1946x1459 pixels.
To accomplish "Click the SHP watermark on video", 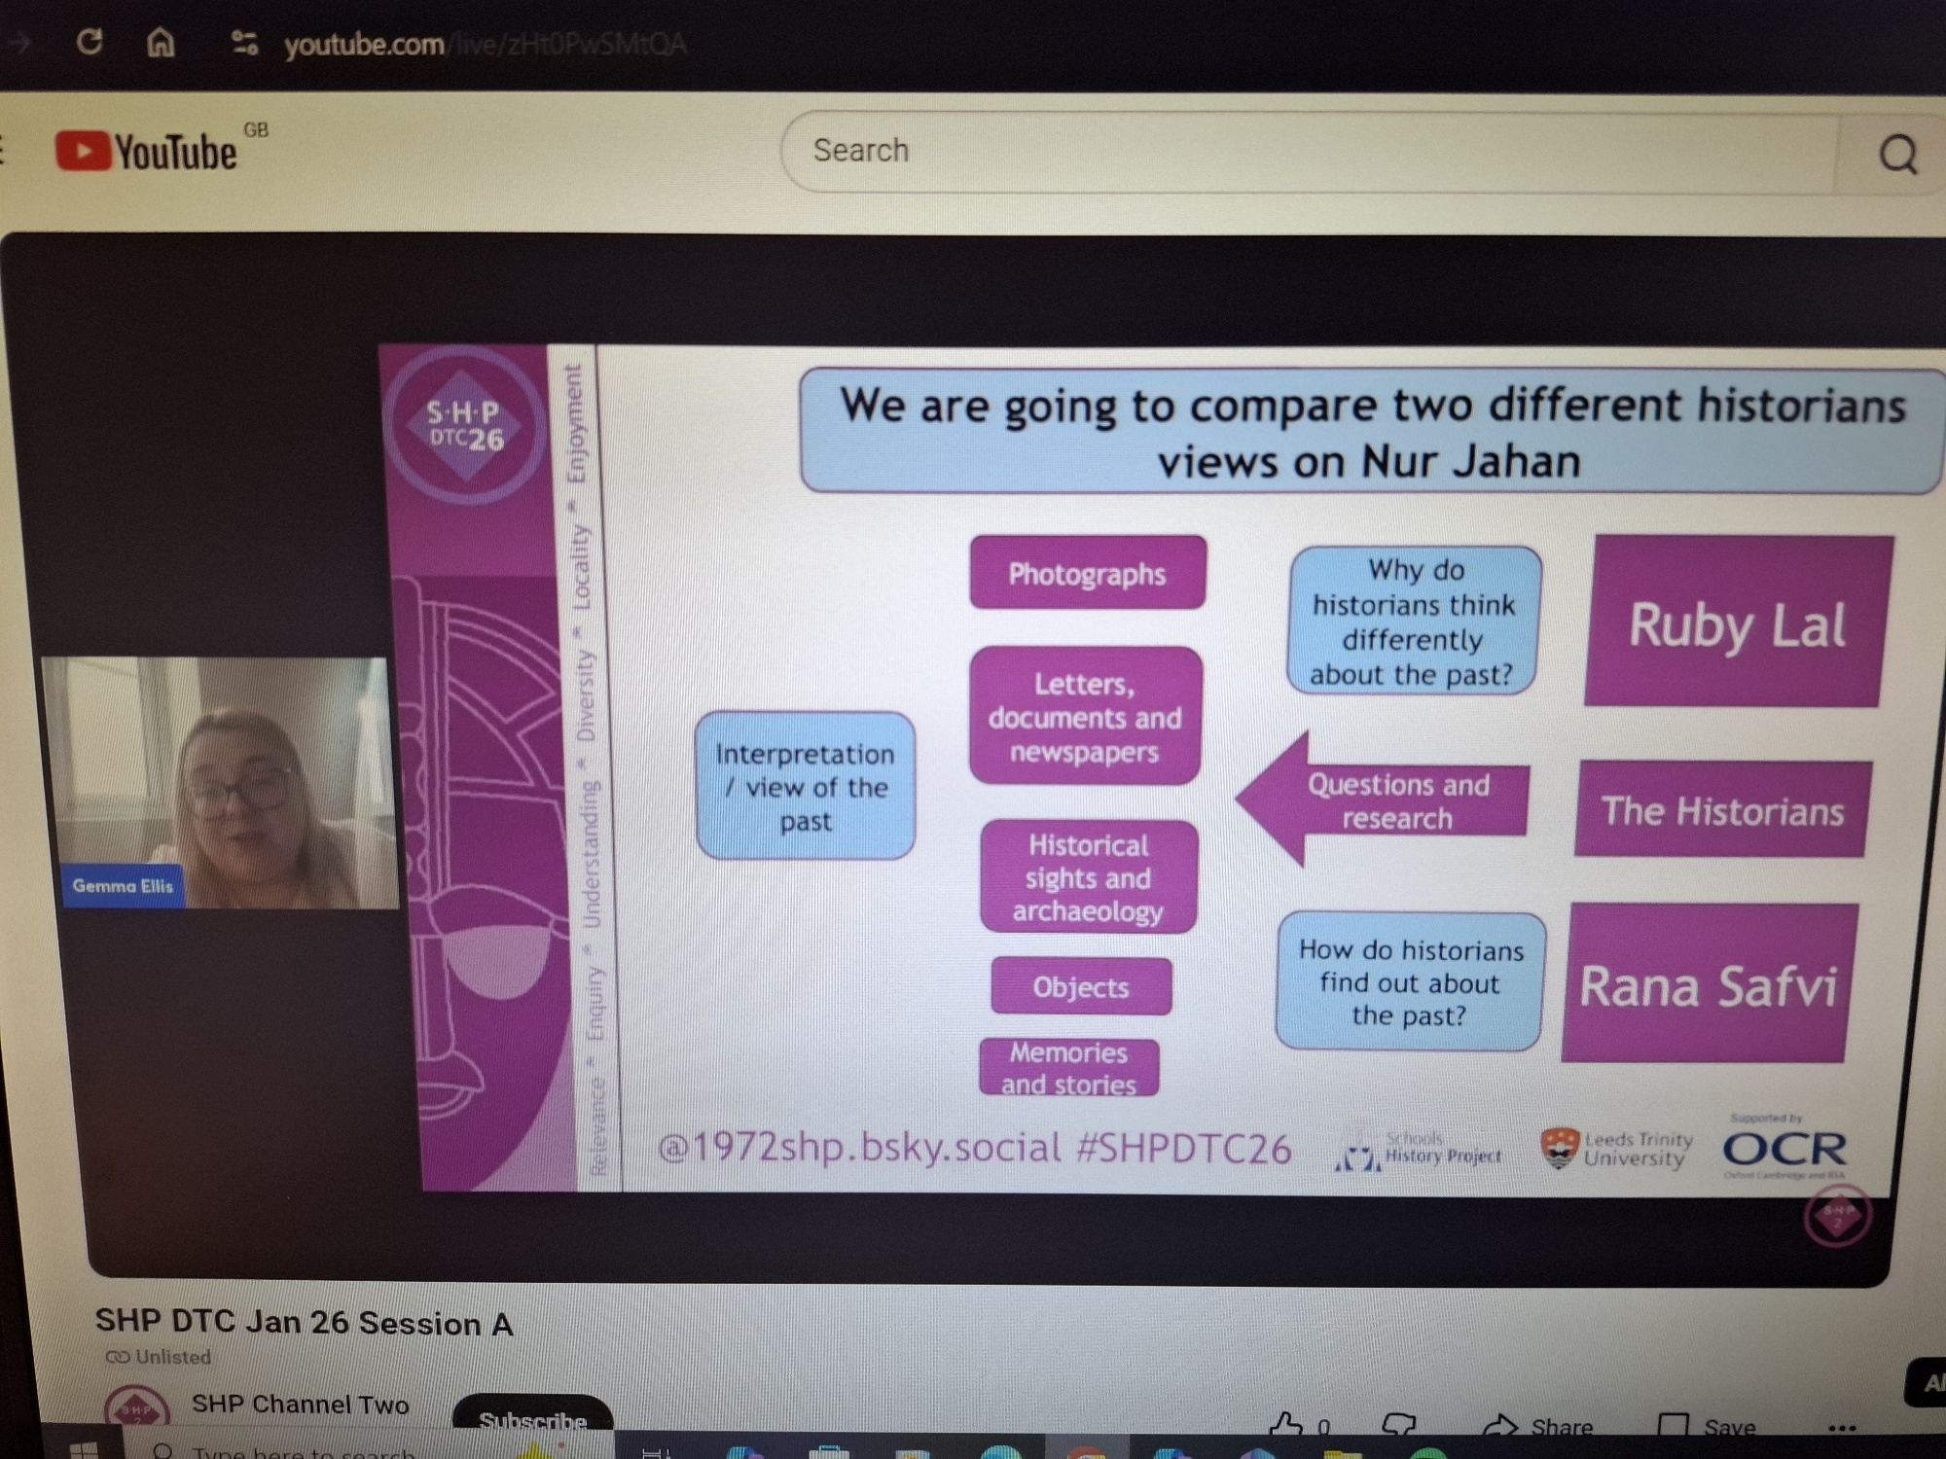I will (x=1836, y=1214).
